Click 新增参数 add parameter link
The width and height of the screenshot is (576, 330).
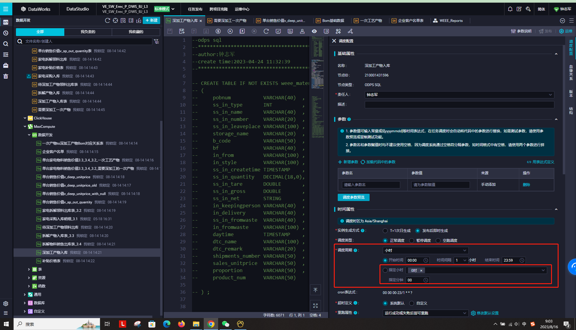pyautogui.click(x=348, y=162)
